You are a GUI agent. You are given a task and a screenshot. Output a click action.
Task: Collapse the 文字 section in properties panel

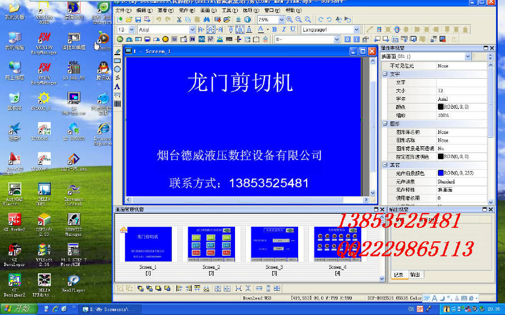385,74
